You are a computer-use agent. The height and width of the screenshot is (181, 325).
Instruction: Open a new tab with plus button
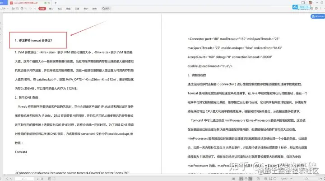(x=56, y=3)
